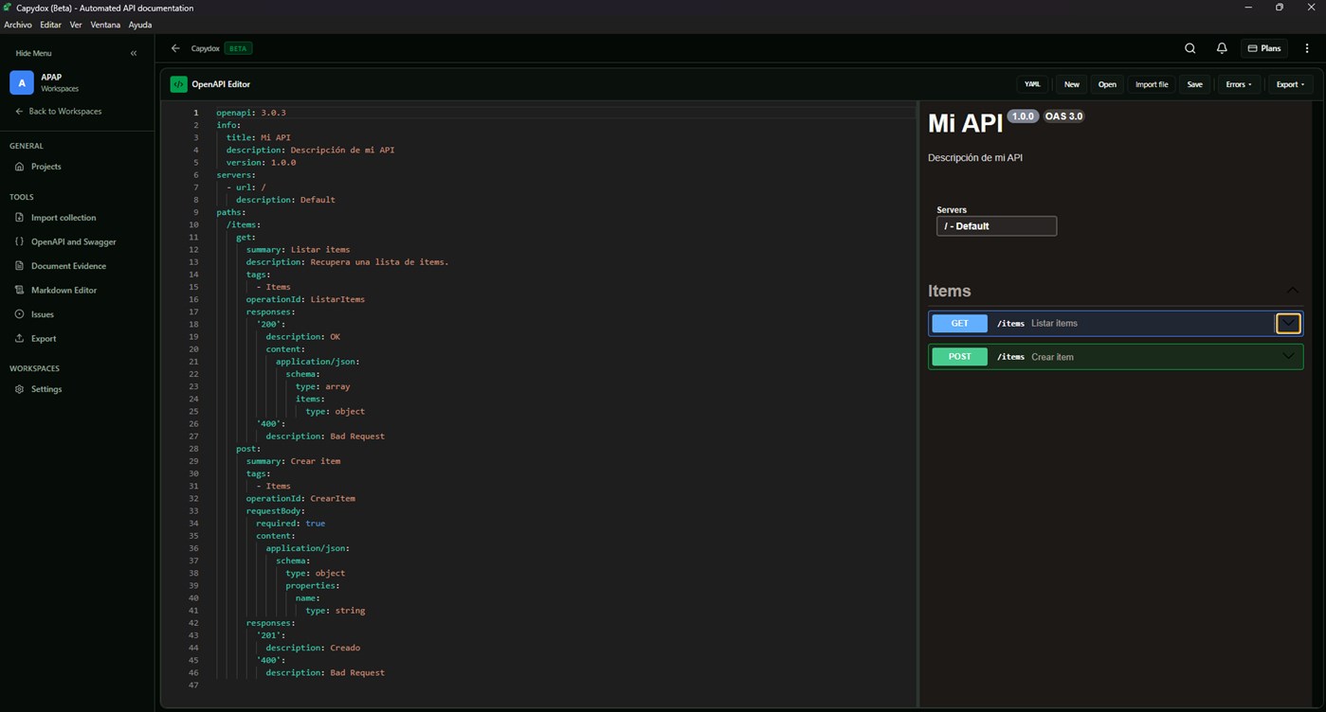
Task: Expand the GET /items operation chevron
Action: (1288, 323)
